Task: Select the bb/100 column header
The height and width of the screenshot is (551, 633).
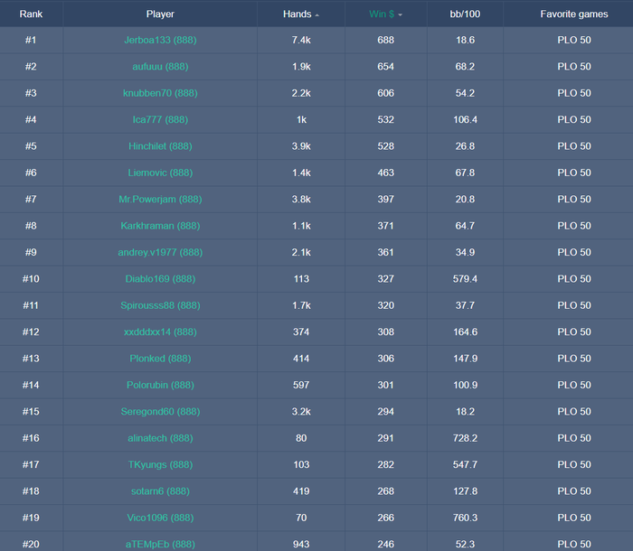Action: coord(465,14)
